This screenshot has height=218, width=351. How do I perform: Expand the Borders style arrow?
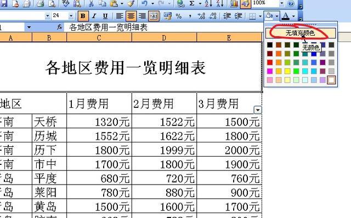tap(260, 16)
